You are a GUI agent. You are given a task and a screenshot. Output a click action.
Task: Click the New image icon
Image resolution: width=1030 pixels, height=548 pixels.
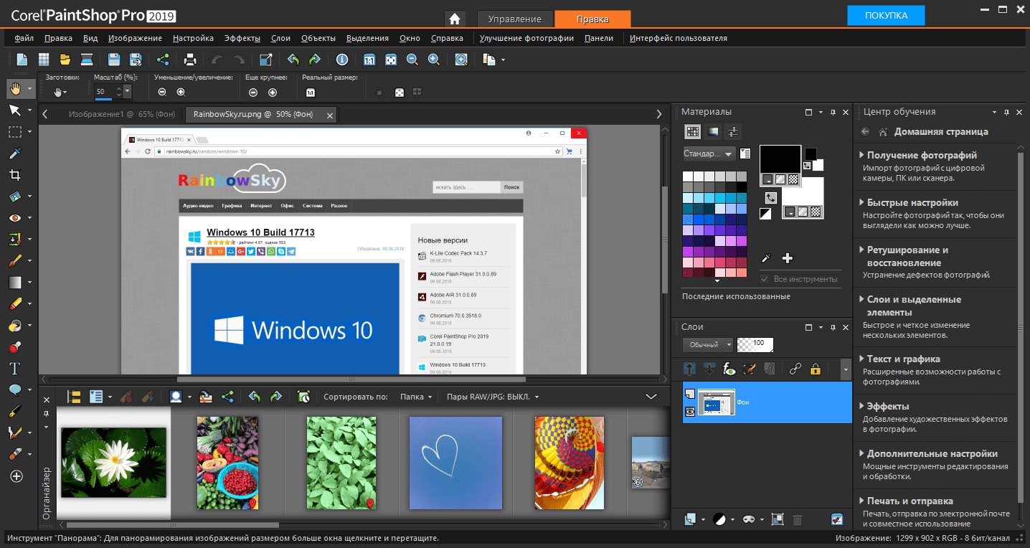click(22, 60)
